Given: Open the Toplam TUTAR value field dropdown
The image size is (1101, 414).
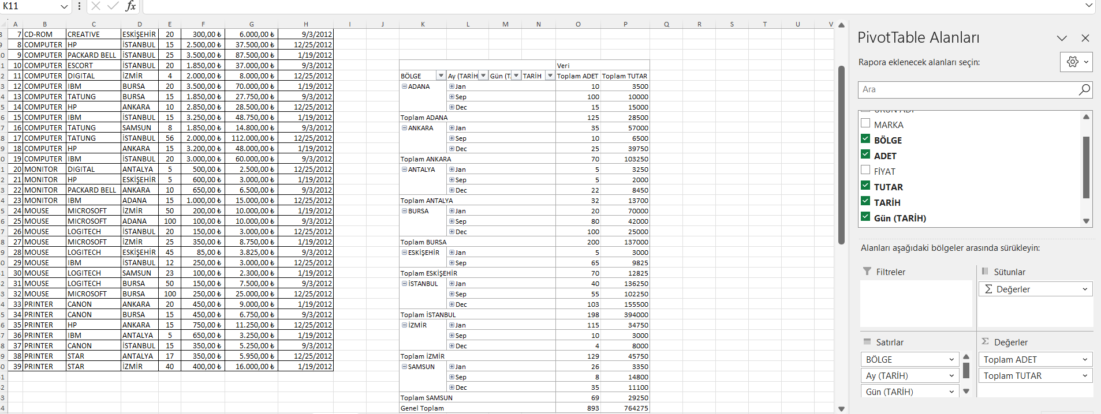Looking at the screenshot, I should [1085, 376].
